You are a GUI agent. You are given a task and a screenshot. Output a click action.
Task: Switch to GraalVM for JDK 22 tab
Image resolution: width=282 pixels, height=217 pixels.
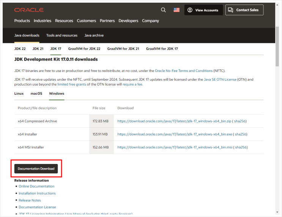coord(84,48)
